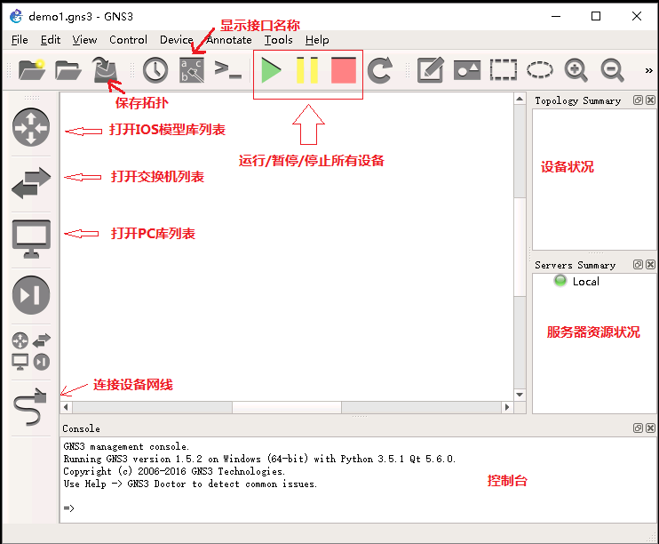This screenshot has width=659, height=544.
Task: Suspend all devices with yellow pause button
Action: click(x=307, y=70)
